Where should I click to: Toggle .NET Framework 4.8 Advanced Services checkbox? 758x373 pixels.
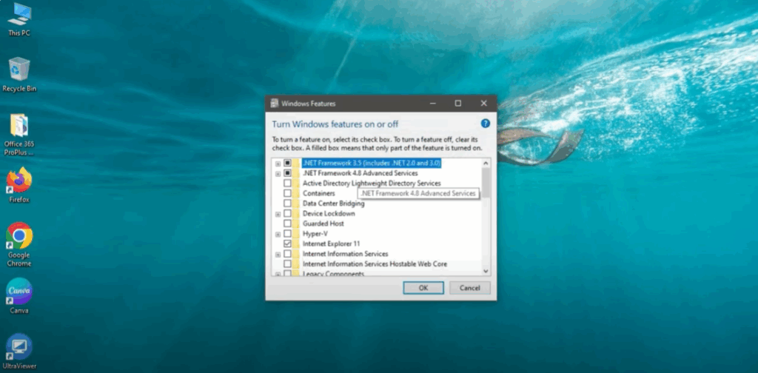(x=287, y=173)
